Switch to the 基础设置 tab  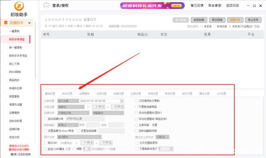tap(50, 94)
